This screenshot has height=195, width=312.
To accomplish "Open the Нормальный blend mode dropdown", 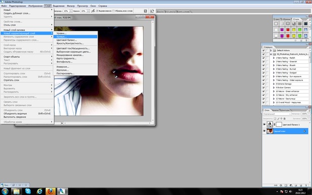I will pyautogui.click(x=277, y=114).
